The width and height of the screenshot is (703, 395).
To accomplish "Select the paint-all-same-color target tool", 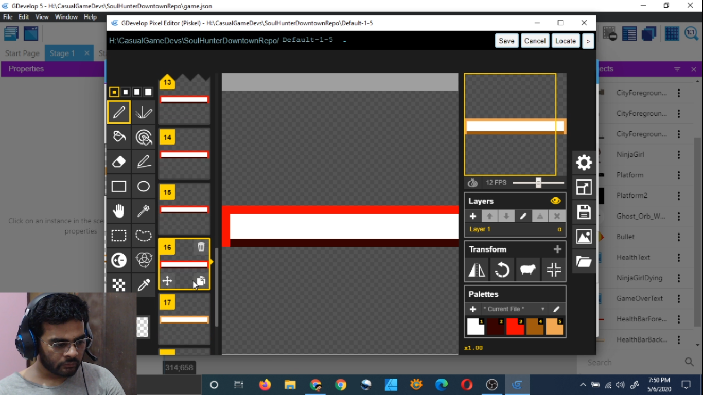I will (x=144, y=137).
